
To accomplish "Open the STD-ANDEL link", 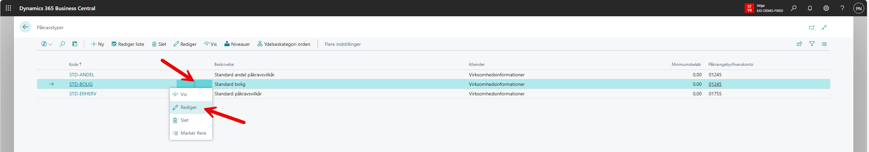I will (82, 75).
